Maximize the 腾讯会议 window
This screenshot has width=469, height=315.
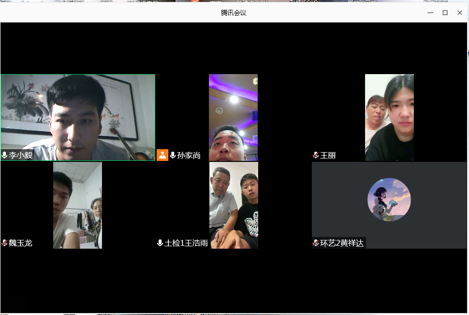[445, 13]
